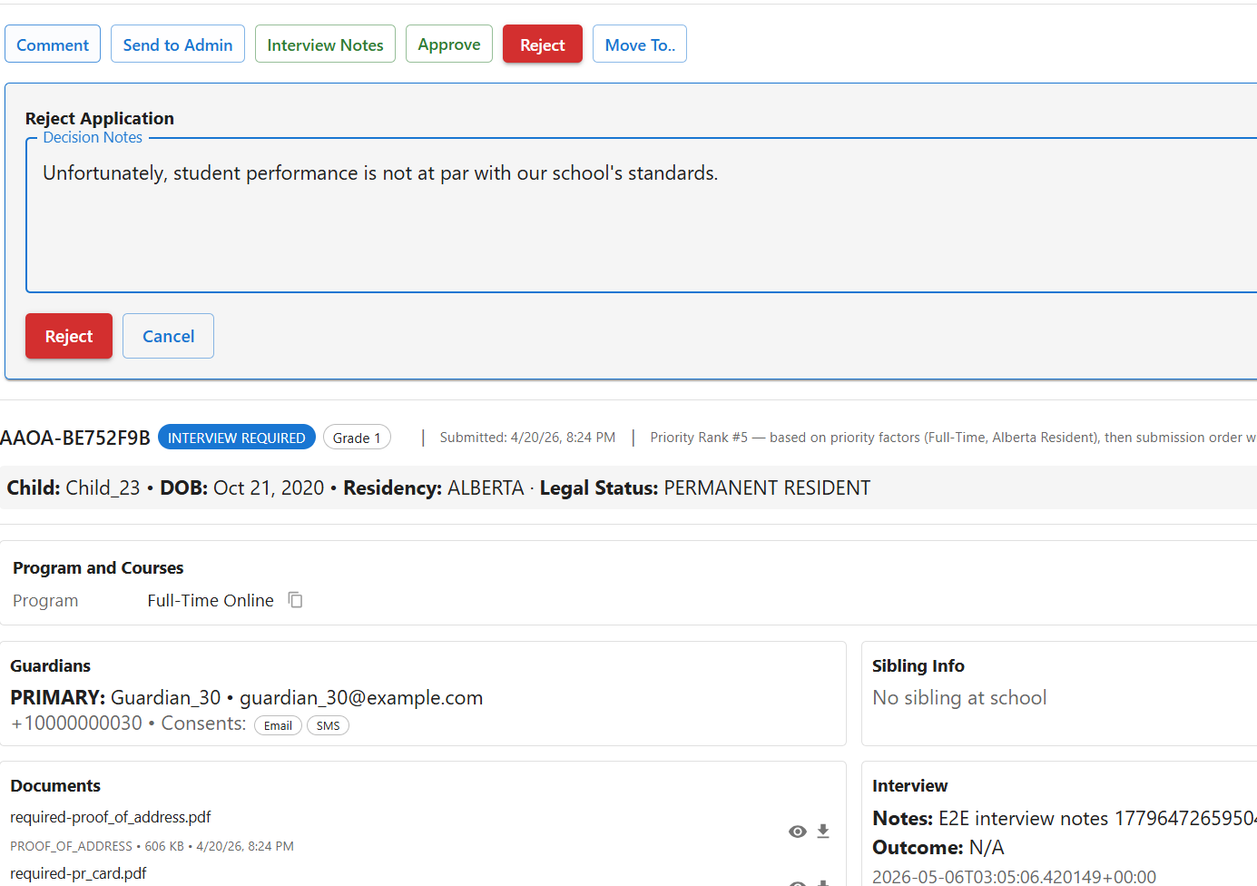1257x886 pixels.
Task: Click the interview timestamp 2026-05-06T03:05:06
Action: [x=1014, y=877]
